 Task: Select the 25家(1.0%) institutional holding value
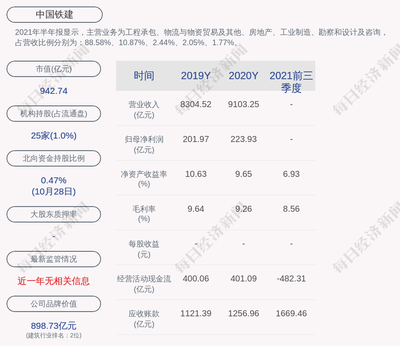54,136
